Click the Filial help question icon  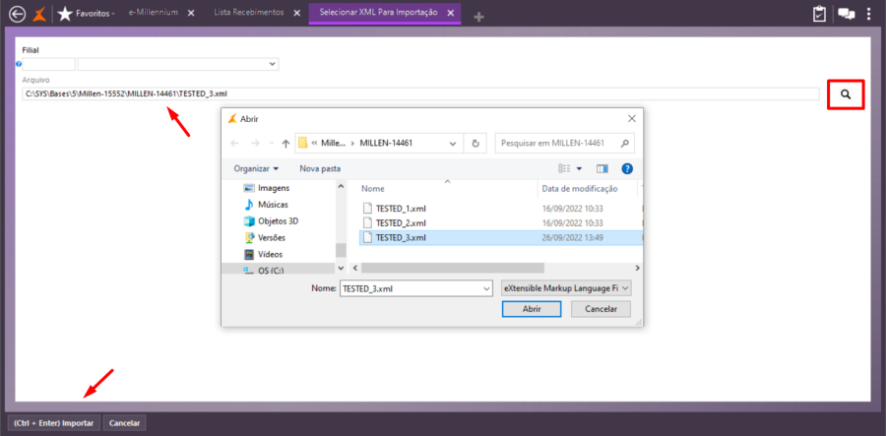click(19, 64)
